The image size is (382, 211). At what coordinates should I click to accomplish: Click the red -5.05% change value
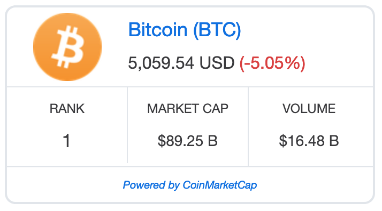click(x=272, y=63)
